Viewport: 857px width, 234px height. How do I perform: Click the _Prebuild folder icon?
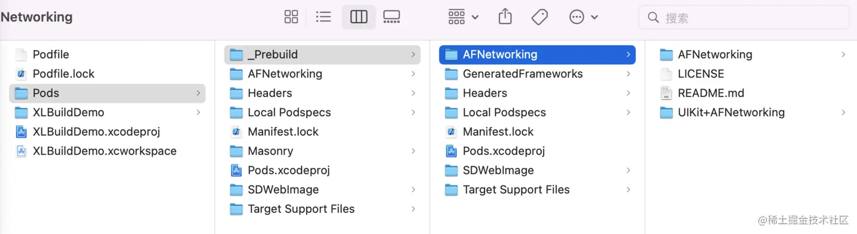(x=236, y=54)
